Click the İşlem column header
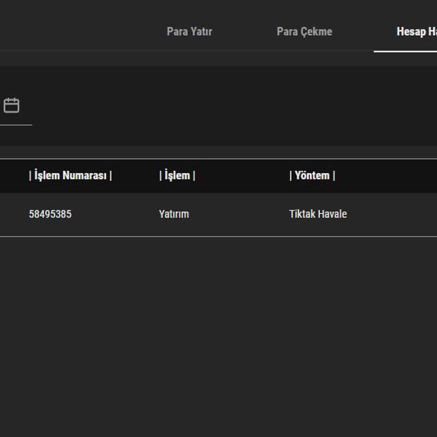Screen dimensions: 437x437 click(x=178, y=176)
